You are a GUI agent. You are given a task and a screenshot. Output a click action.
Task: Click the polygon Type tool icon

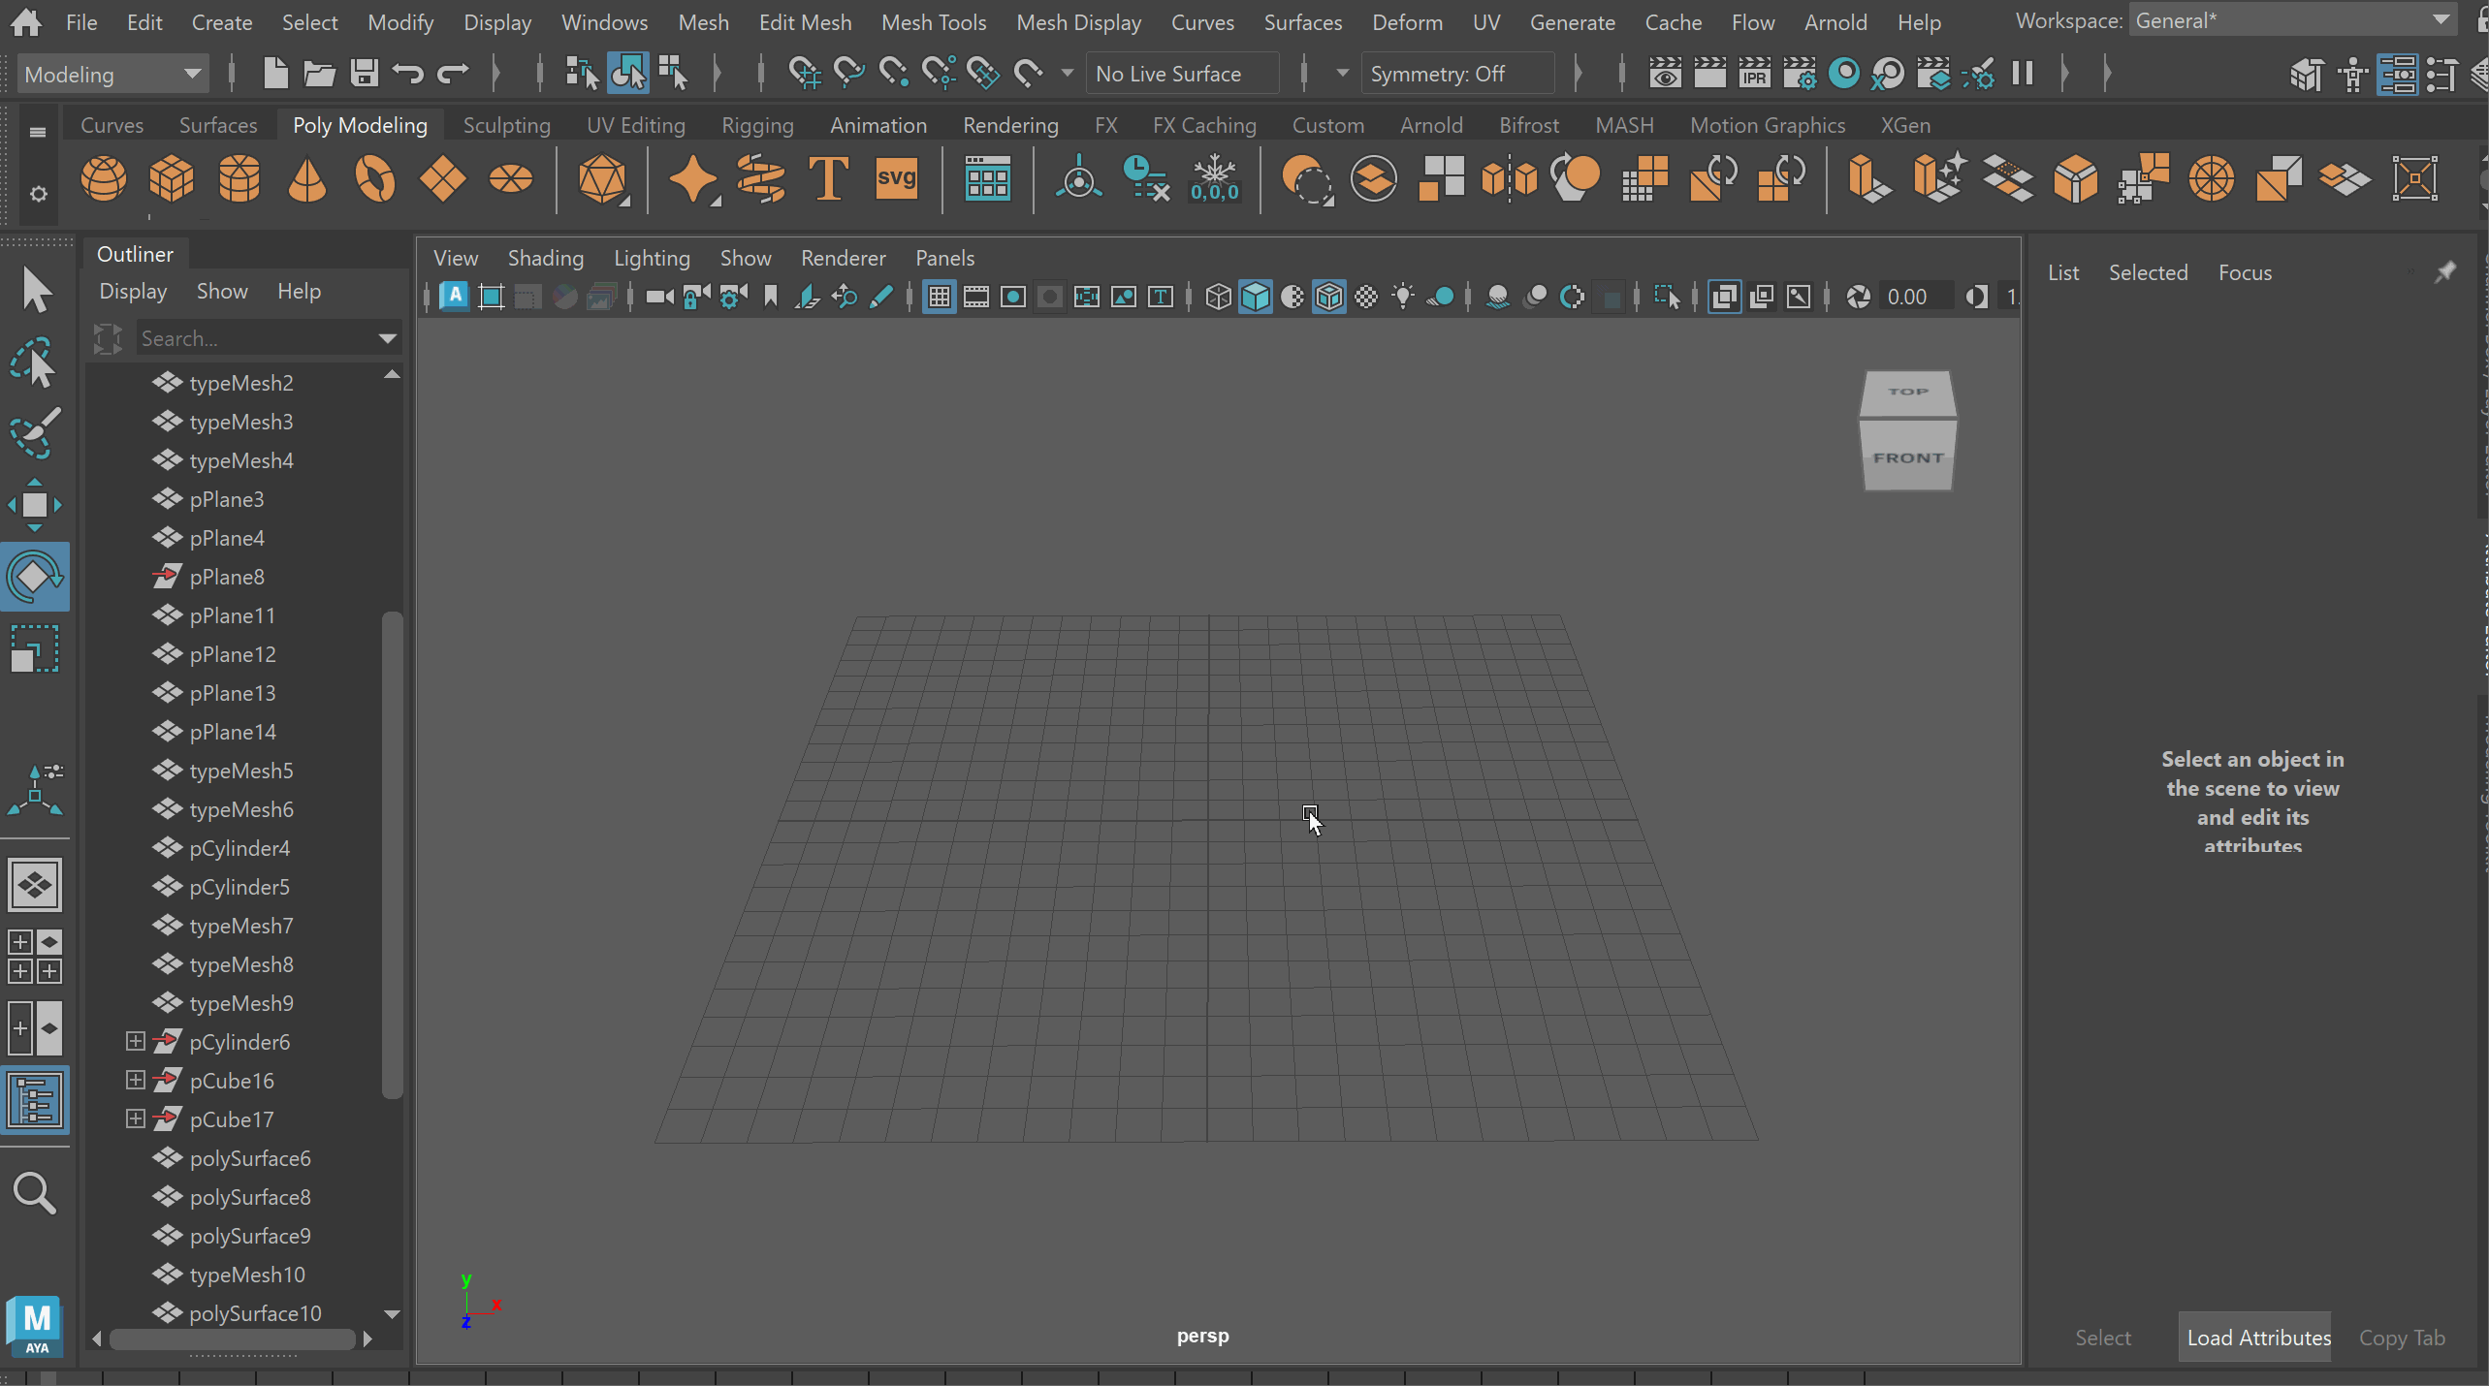click(x=827, y=179)
